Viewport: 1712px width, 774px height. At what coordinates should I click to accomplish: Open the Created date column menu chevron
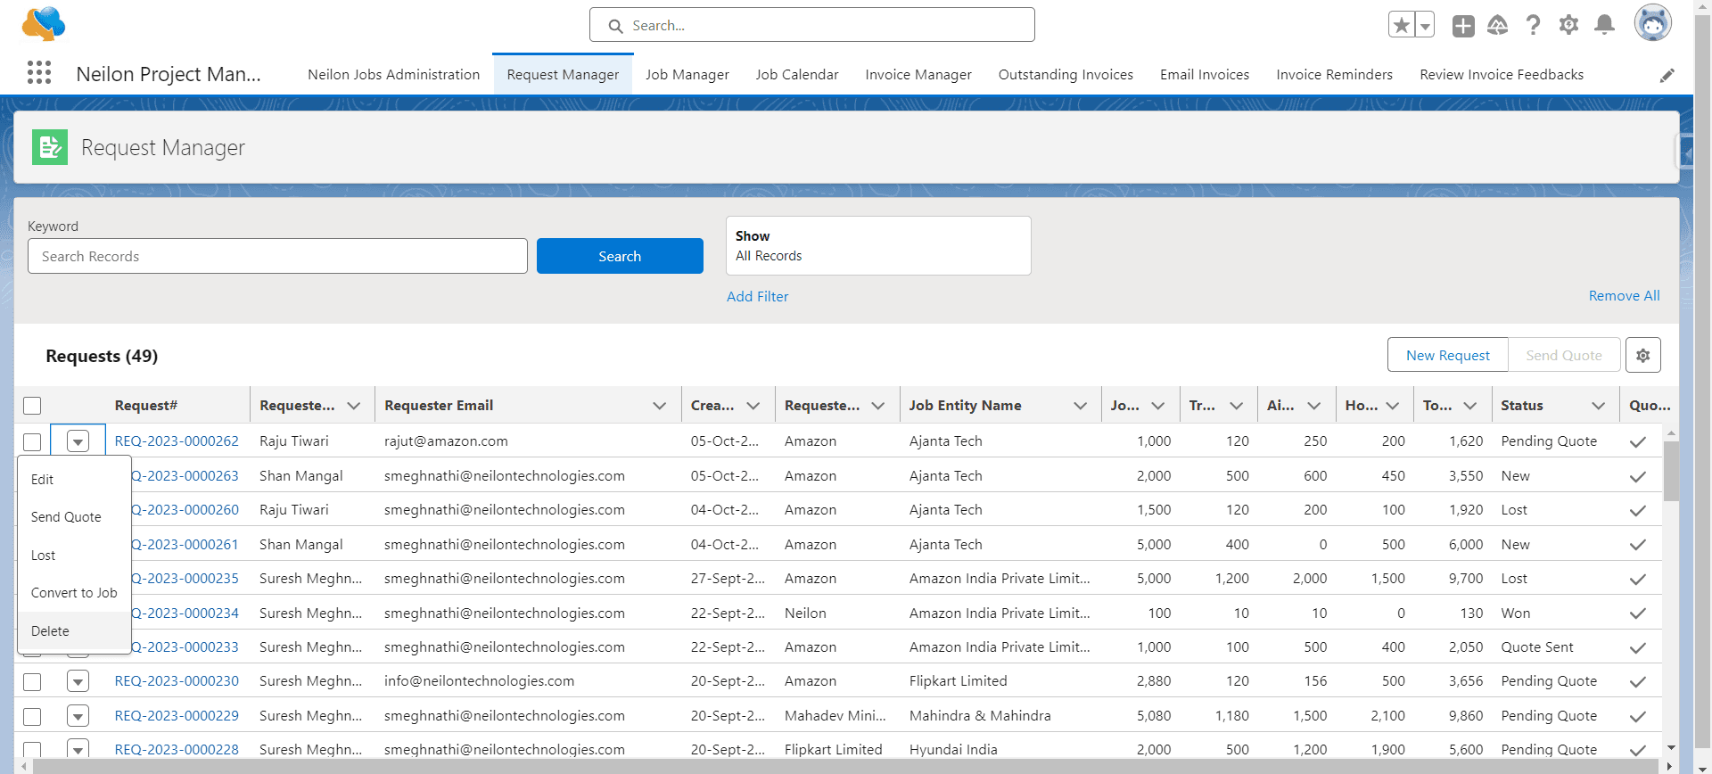pyautogui.click(x=753, y=406)
